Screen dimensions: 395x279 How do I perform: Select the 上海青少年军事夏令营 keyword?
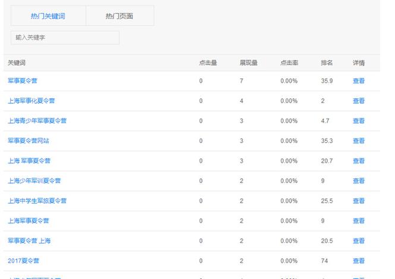tap(37, 121)
